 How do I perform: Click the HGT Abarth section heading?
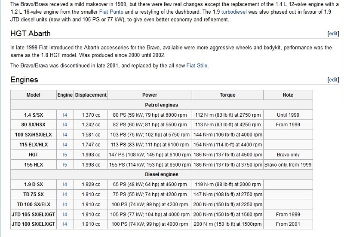pos(31,33)
